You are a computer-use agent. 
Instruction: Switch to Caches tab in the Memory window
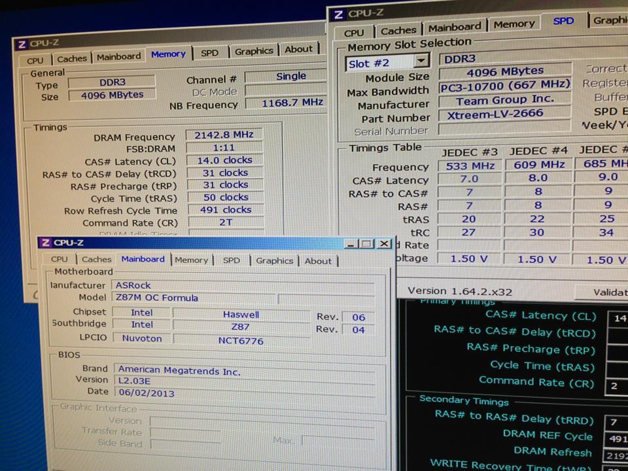point(72,58)
